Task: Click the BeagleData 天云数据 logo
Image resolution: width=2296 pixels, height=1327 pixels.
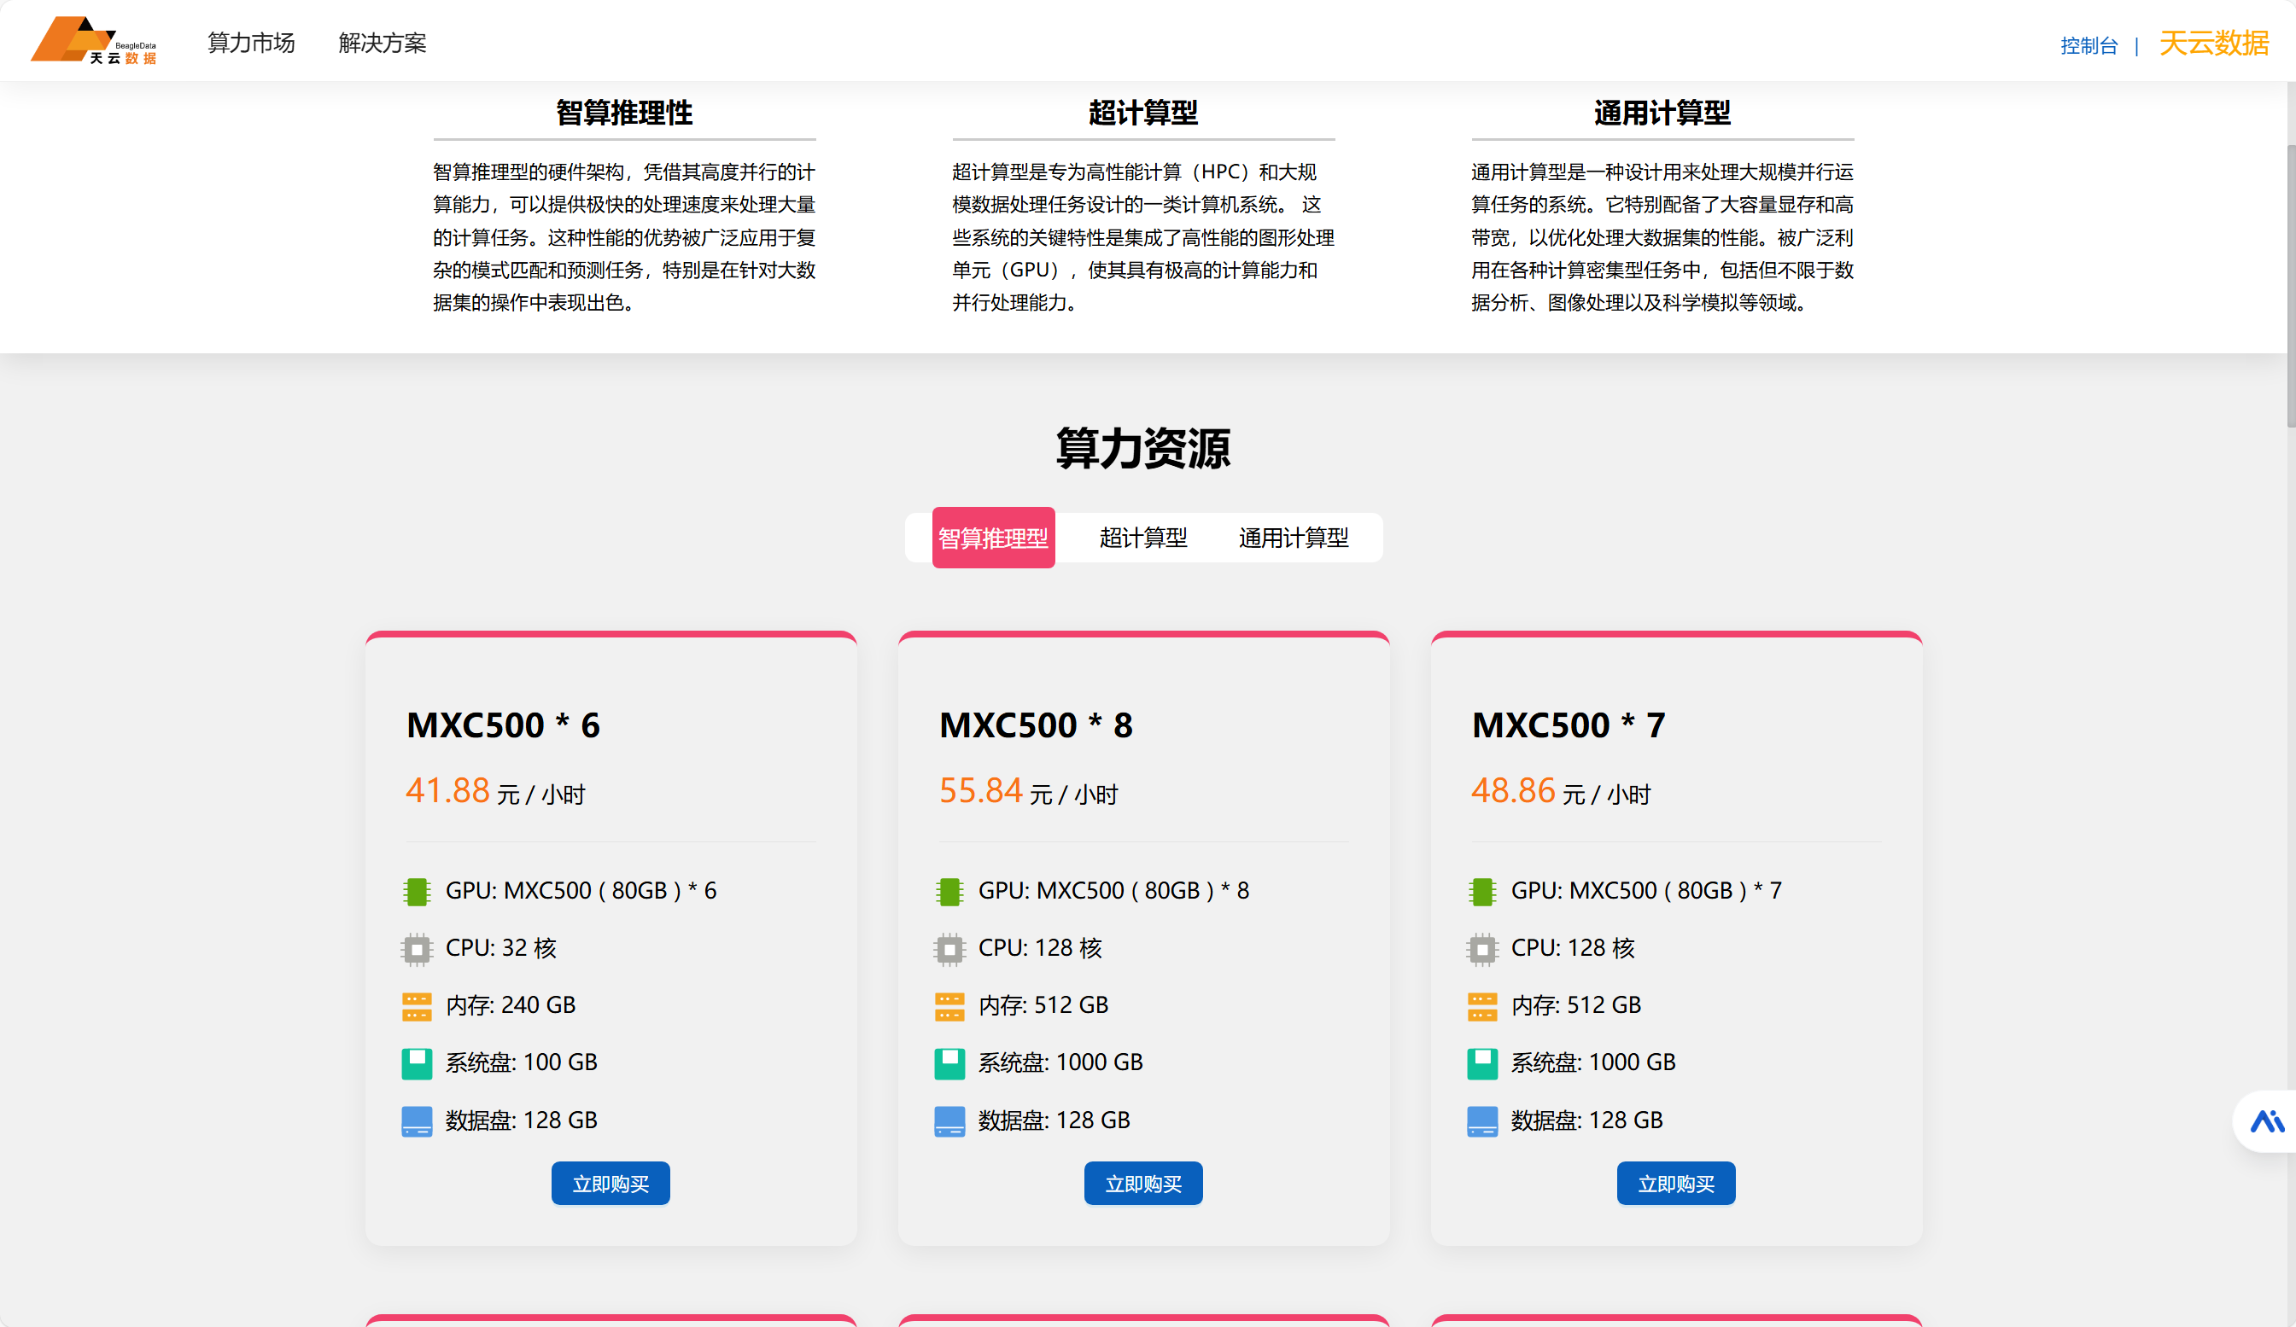Action: click(x=93, y=41)
